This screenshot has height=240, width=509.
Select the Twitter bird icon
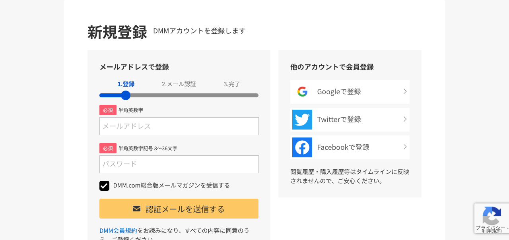point(302,119)
